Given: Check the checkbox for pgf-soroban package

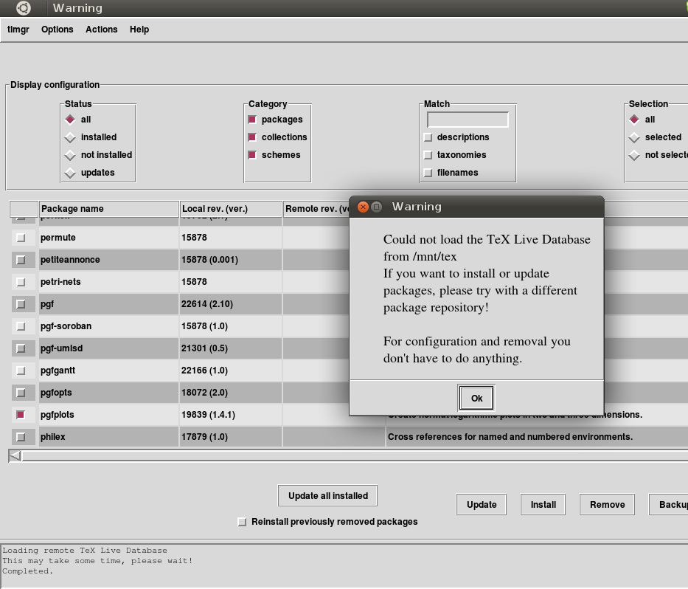Looking at the screenshot, I should coord(21,326).
